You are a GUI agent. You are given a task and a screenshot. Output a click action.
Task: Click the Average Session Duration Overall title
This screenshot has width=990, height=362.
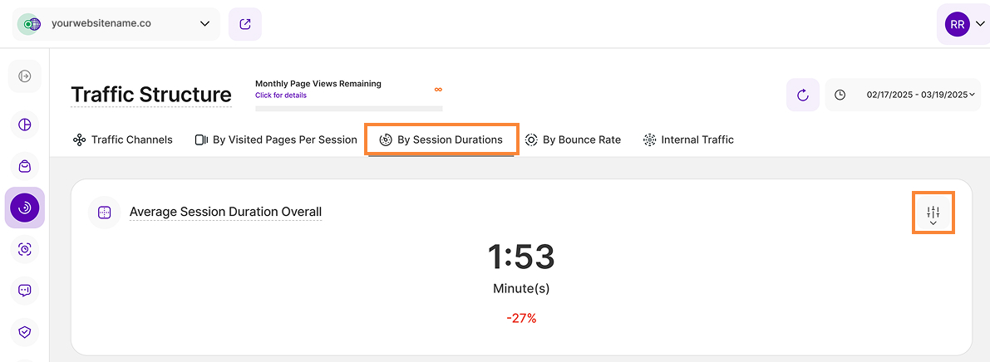[225, 212]
